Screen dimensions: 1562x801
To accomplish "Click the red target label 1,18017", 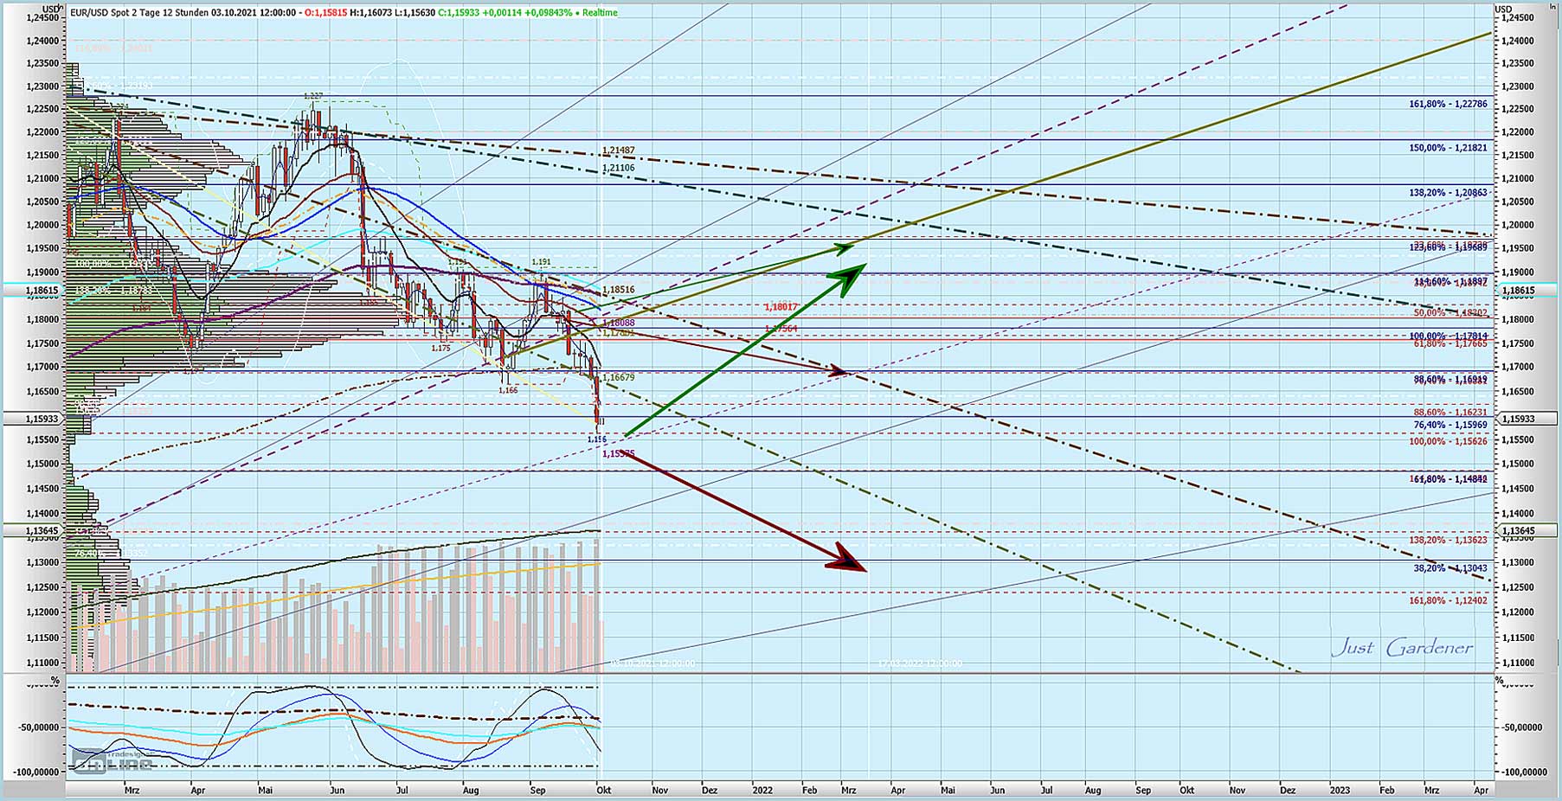I will click(x=781, y=307).
